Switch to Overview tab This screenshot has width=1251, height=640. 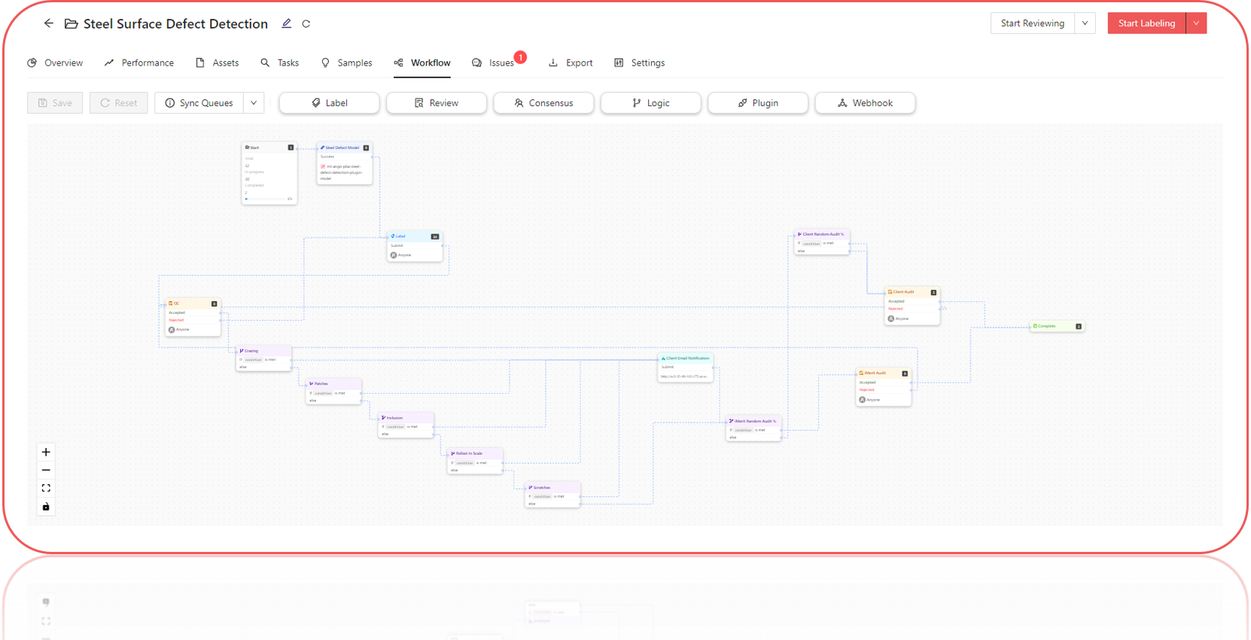tap(55, 62)
